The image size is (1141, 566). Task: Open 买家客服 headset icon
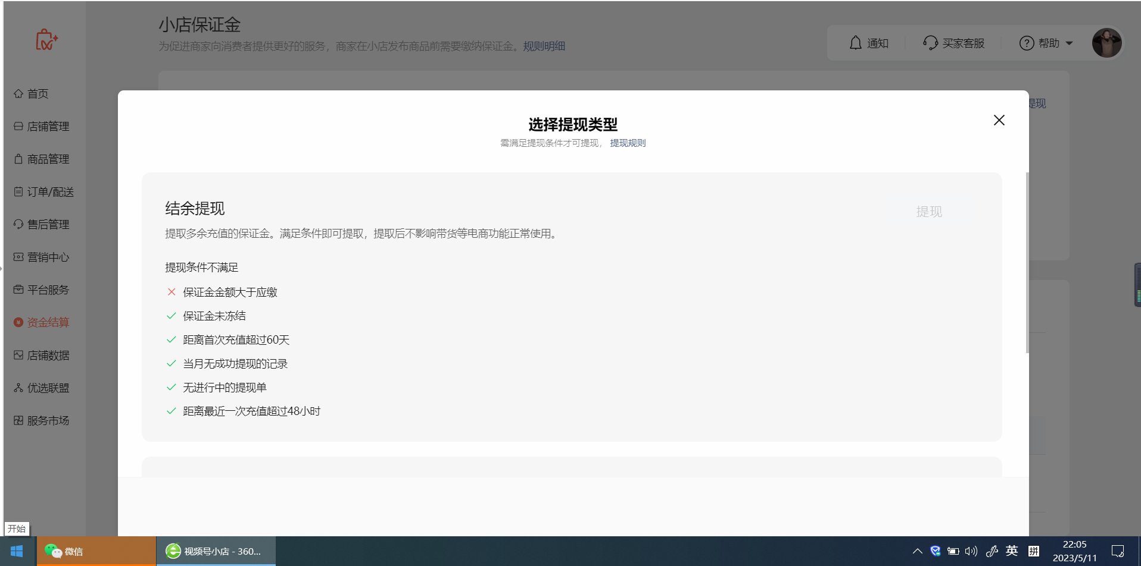930,43
